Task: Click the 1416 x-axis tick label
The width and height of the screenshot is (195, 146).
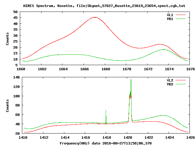Action: click(x=86, y=137)
